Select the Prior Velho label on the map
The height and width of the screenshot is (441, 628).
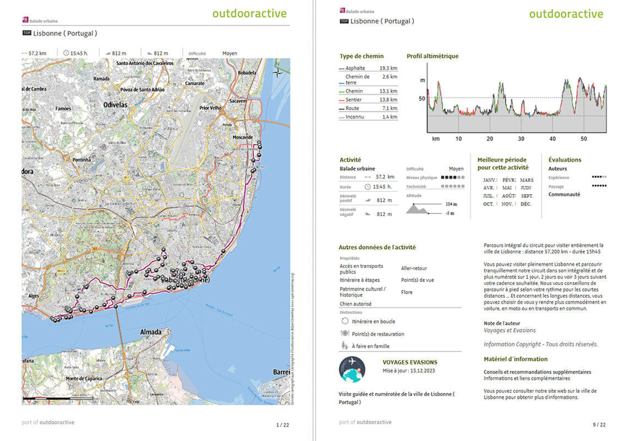pos(210,108)
